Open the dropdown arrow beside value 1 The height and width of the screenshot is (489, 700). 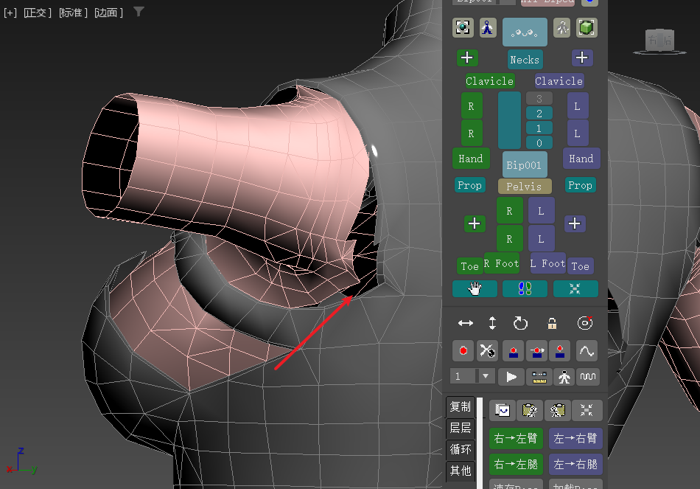click(486, 376)
